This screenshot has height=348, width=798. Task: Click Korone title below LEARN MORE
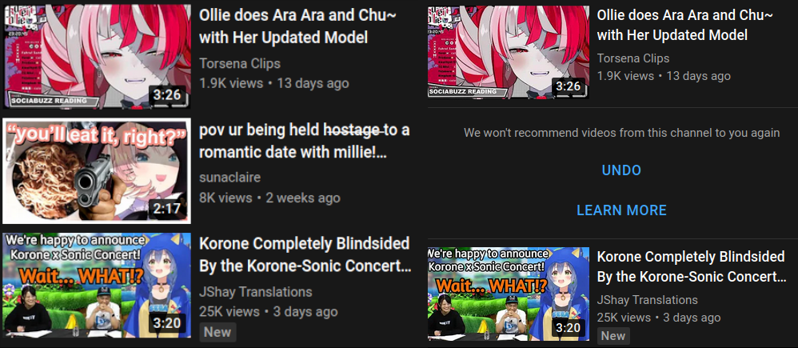[x=692, y=266]
